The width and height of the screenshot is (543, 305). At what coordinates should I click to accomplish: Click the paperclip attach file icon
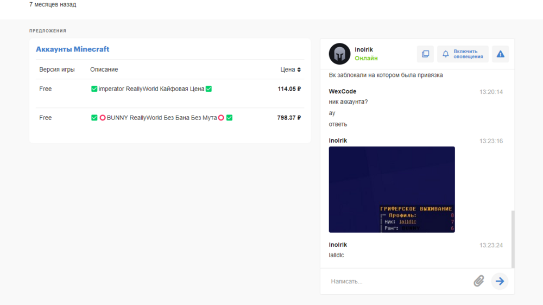[x=479, y=281]
